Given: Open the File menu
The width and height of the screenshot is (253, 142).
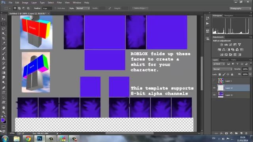Looking at the screenshot, I should tap(11, 3).
